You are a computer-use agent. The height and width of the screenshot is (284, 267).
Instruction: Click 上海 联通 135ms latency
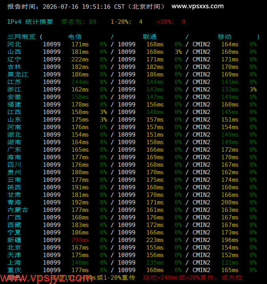(155, 263)
